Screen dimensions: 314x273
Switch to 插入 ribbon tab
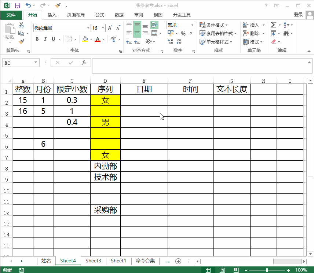52,15
